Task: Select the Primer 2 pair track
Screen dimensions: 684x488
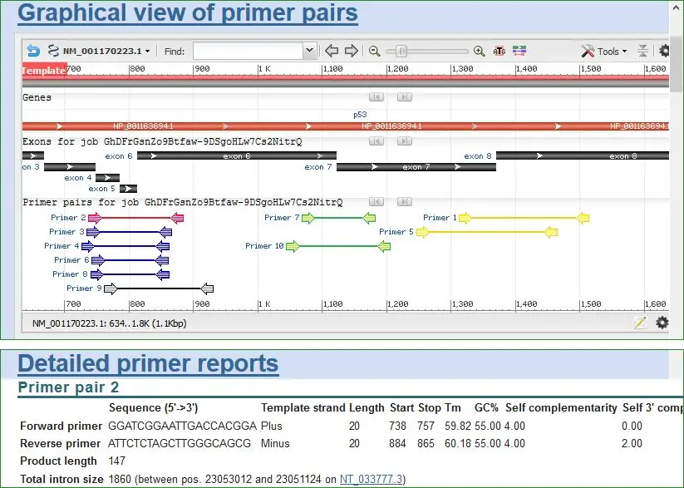Action: (135, 218)
